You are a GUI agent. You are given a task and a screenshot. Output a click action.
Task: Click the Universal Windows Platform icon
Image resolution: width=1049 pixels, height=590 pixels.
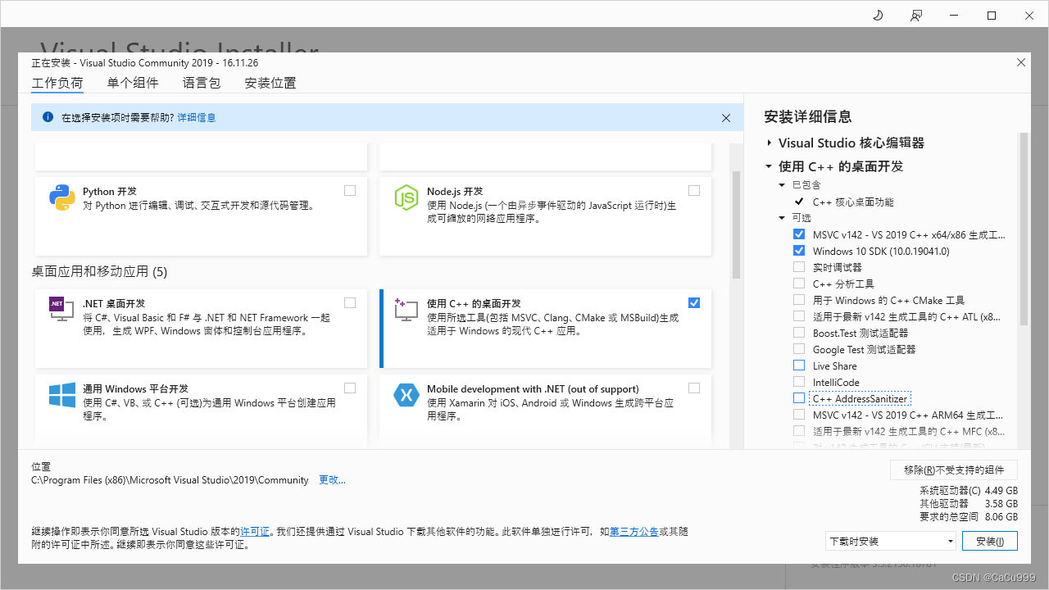[62, 395]
